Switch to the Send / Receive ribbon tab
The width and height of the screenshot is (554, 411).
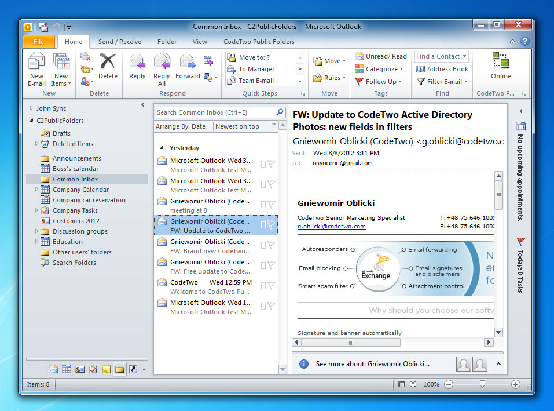pos(119,41)
